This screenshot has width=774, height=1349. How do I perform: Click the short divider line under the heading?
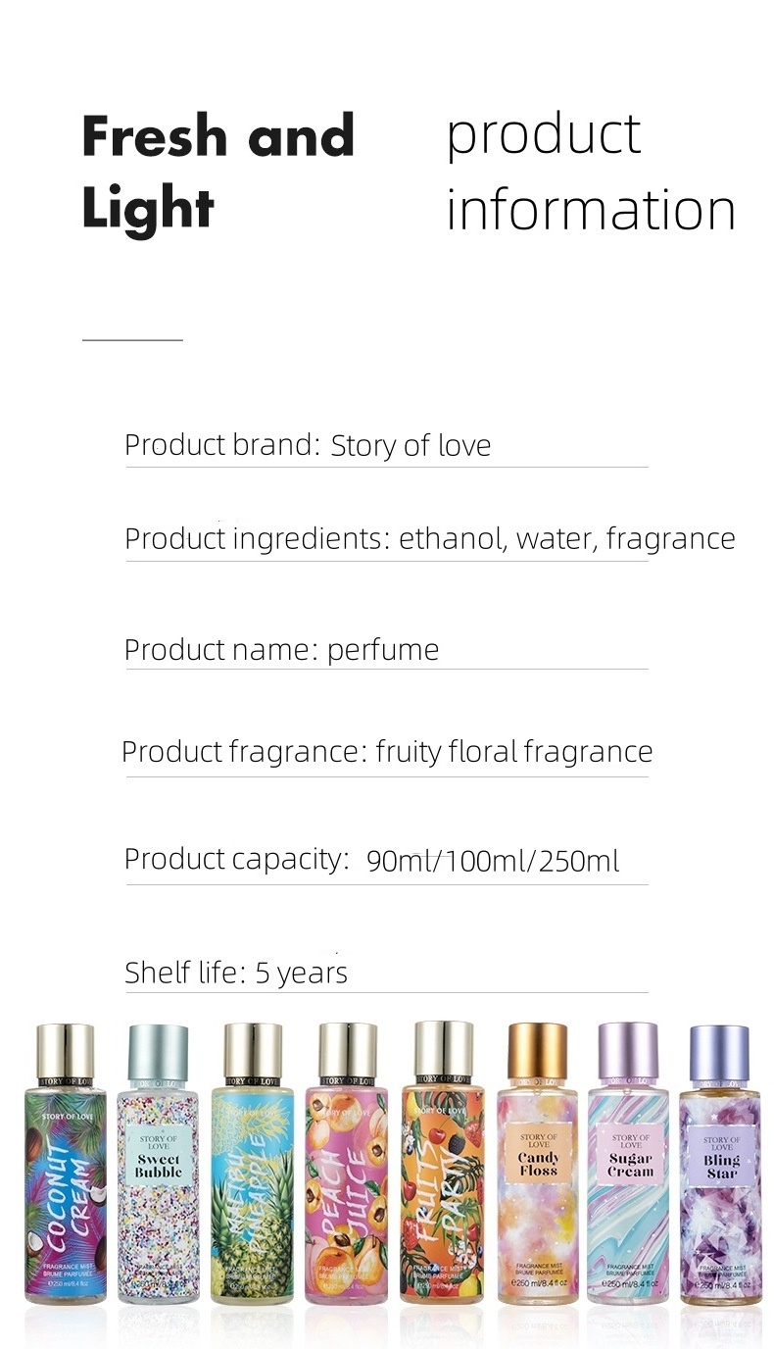(x=132, y=340)
